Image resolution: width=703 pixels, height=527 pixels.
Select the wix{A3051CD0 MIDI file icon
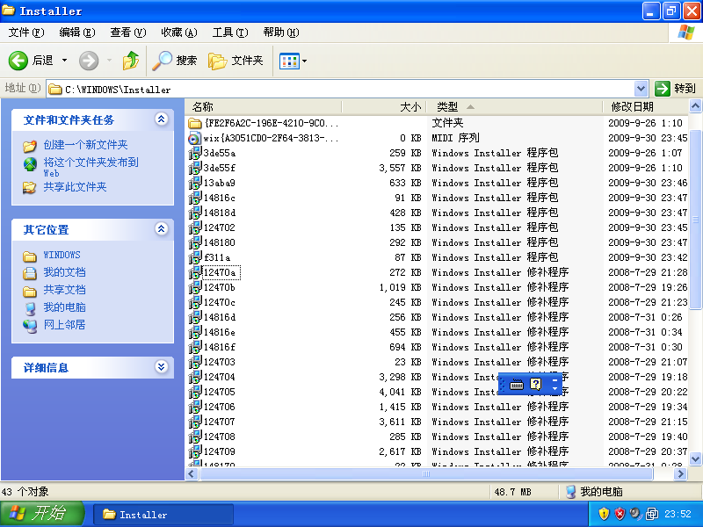[194, 138]
